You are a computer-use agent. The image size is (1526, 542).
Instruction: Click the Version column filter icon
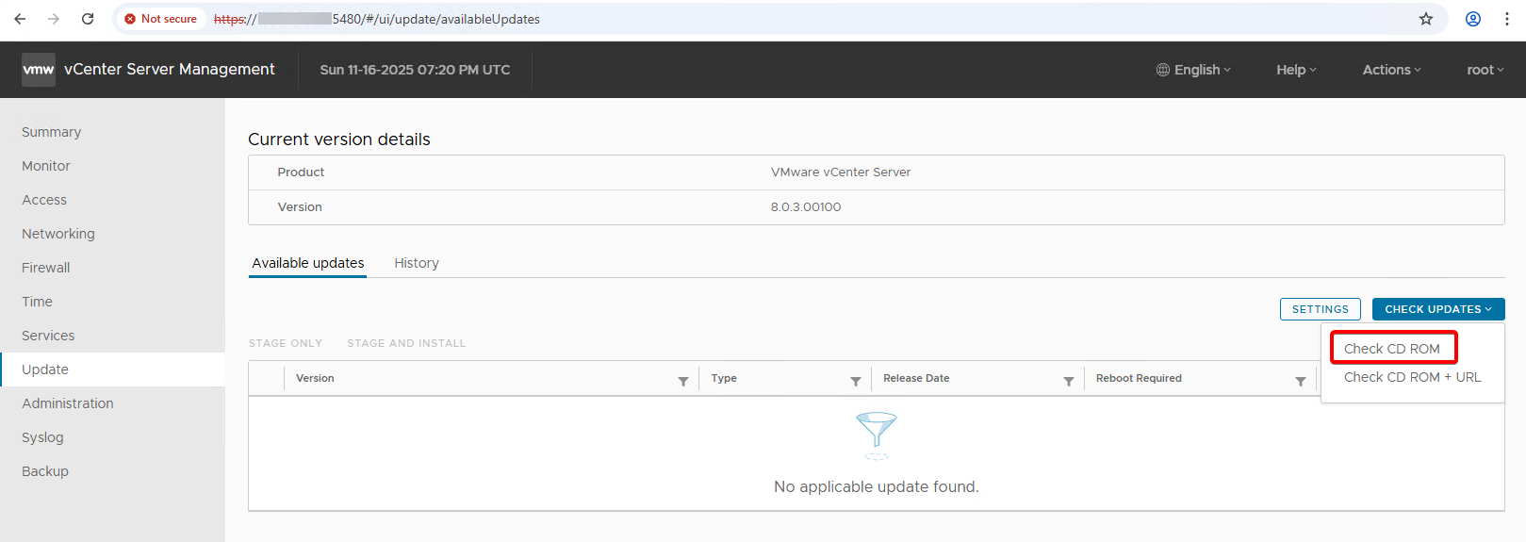pyautogui.click(x=683, y=381)
